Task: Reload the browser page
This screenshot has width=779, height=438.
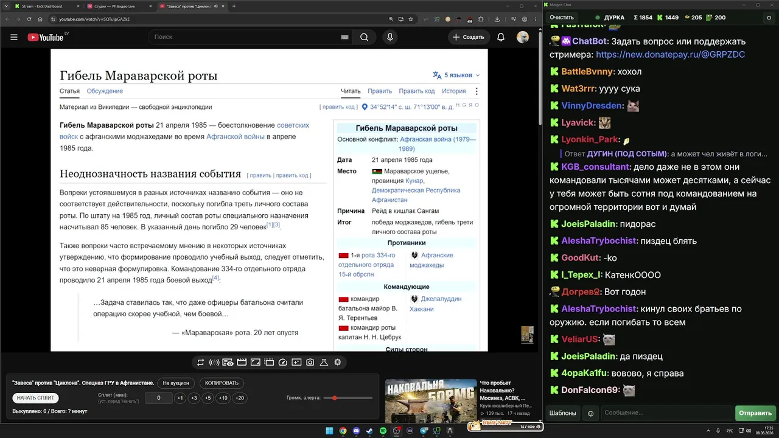Action: pyautogui.click(x=29, y=19)
